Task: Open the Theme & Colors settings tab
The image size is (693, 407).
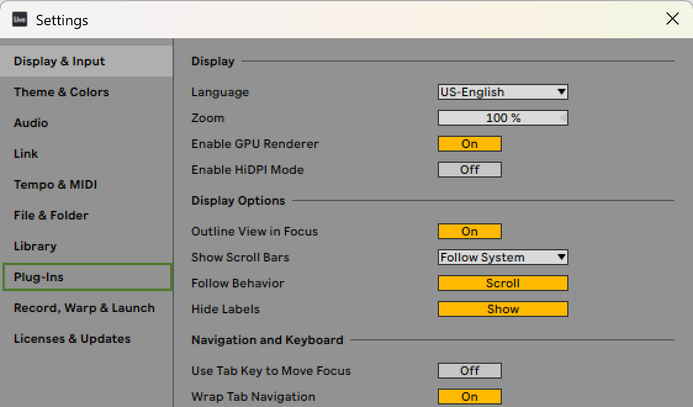Action: pyautogui.click(x=86, y=92)
